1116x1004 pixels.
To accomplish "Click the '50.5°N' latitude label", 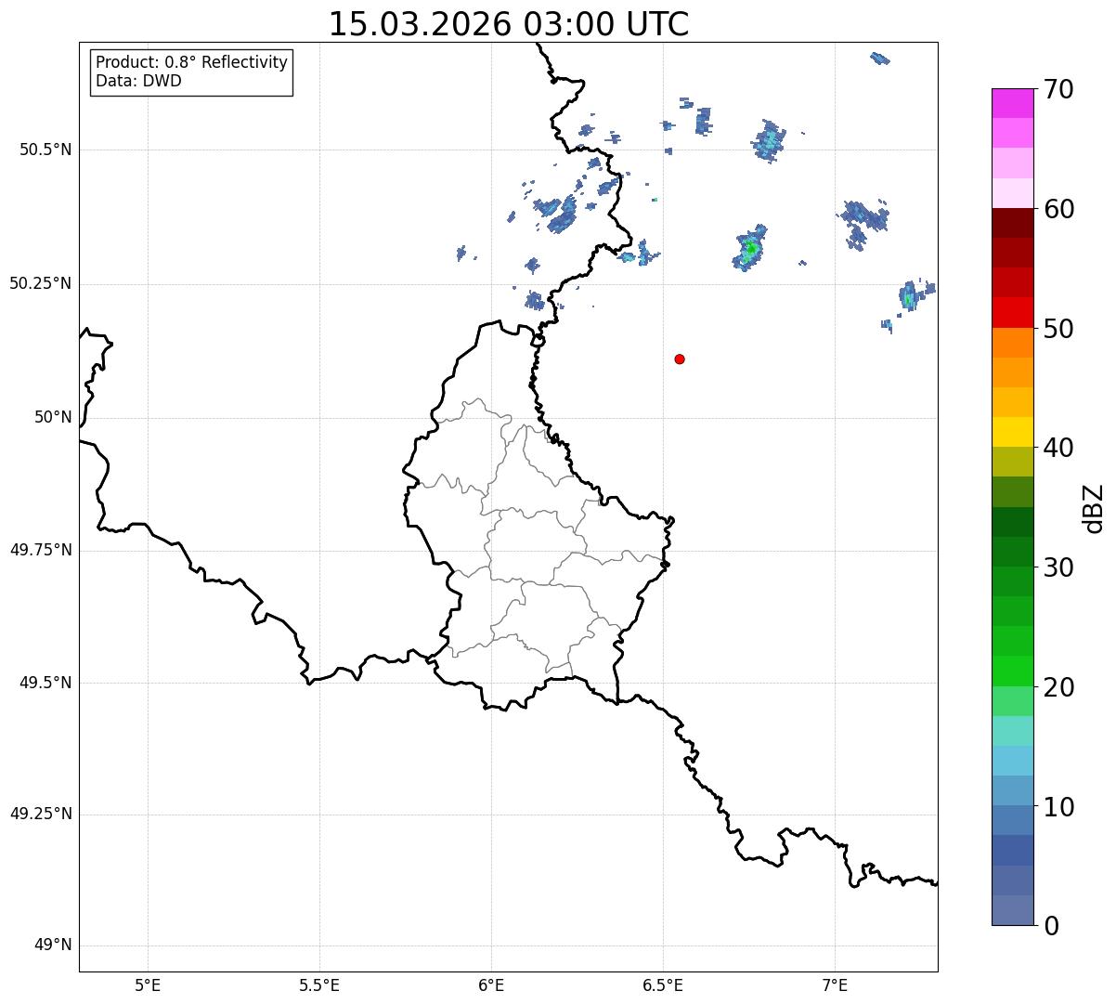I will pyautogui.click(x=45, y=150).
